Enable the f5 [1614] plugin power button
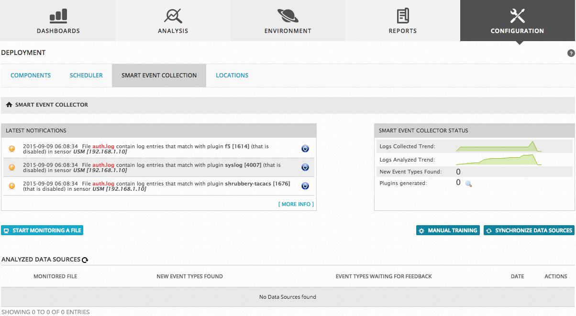The width and height of the screenshot is (576, 316). [305, 149]
